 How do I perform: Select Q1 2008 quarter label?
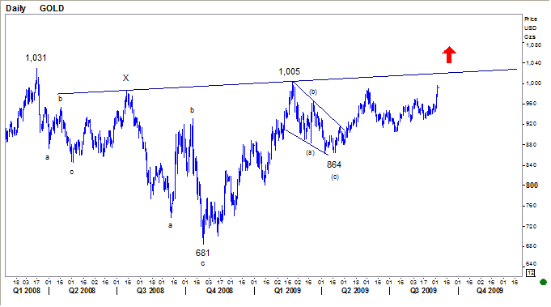pos(27,291)
